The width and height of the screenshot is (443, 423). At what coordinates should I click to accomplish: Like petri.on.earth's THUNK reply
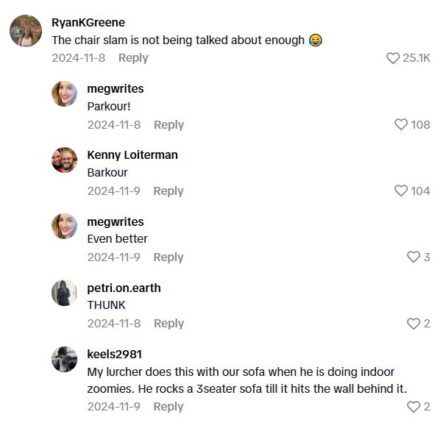[413, 324]
